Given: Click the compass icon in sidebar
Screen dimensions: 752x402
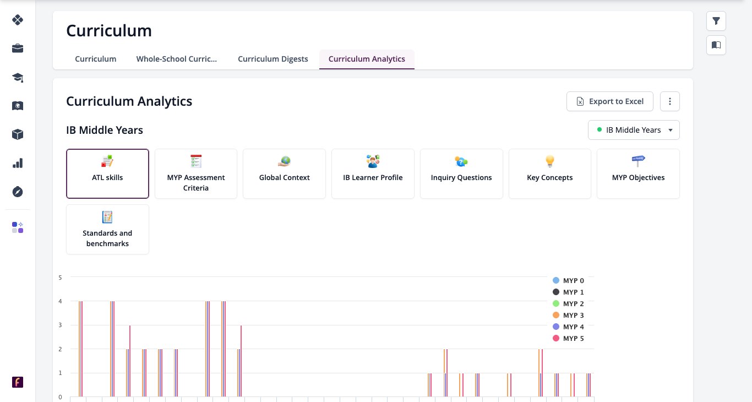Looking at the screenshot, I should coord(18,192).
